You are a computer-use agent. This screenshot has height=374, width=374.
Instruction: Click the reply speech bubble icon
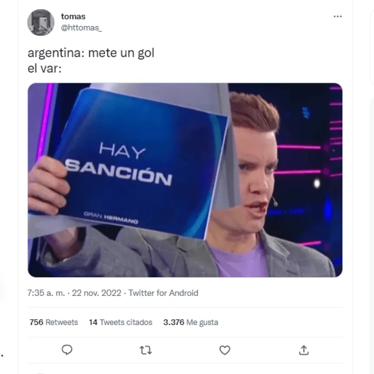tap(67, 350)
